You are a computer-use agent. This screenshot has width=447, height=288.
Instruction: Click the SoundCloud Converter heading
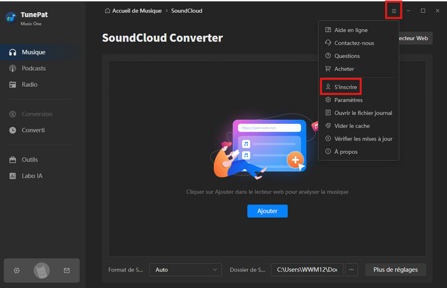pyautogui.click(x=162, y=38)
